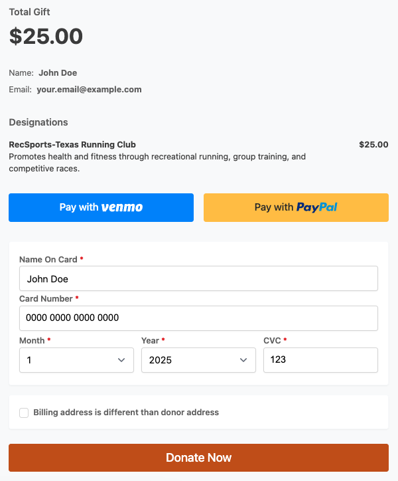Focus the Name On Card input field
This screenshot has width=398, height=481.
click(198, 279)
